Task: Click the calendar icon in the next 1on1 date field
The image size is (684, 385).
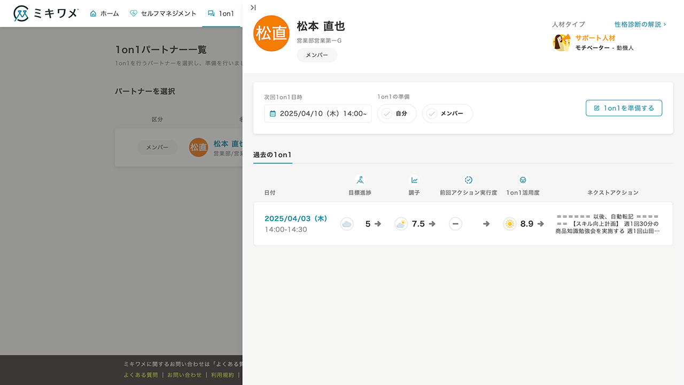Action: coord(273,113)
